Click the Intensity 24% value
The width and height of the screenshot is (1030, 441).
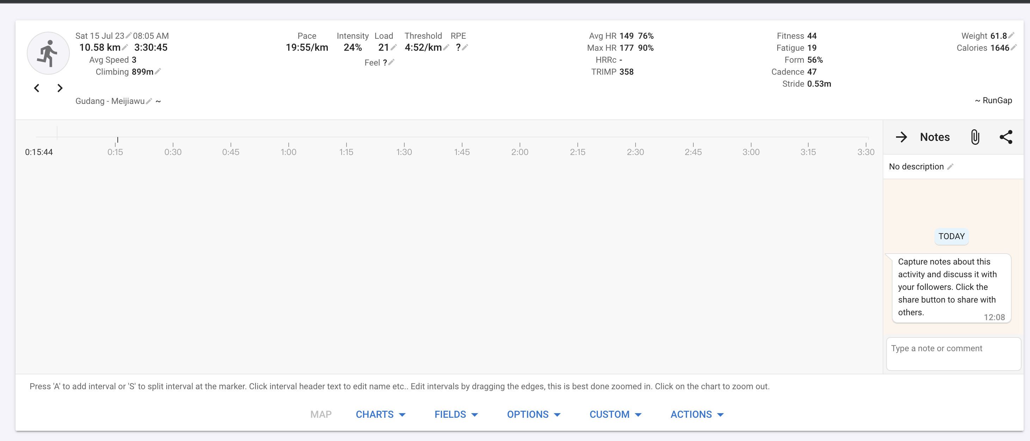point(352,47)
